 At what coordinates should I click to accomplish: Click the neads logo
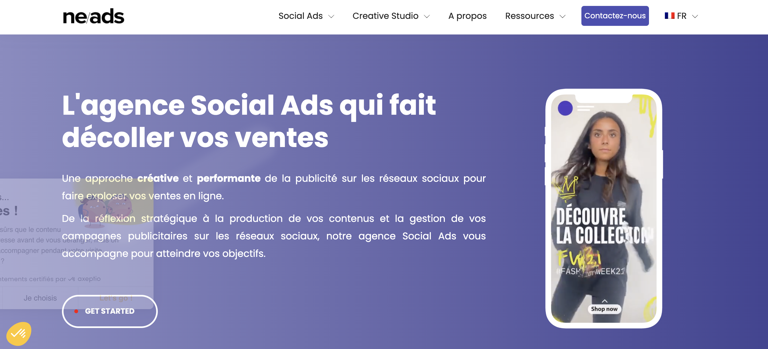93,16
